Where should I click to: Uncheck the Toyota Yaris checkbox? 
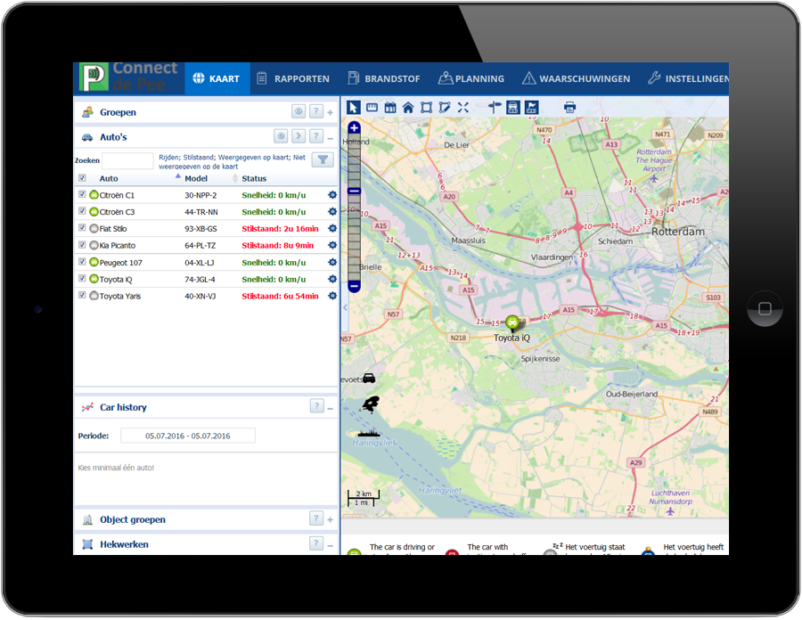[x=82, y=295]
